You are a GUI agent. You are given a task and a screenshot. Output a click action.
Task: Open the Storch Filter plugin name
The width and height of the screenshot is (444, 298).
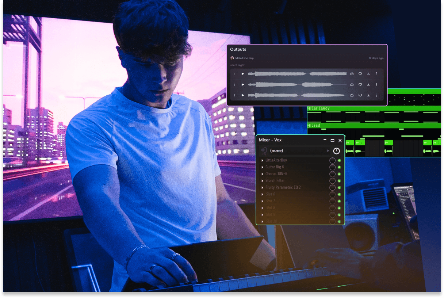(275, 181)
